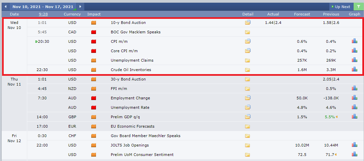
Task: View graph for Prelim GDP q/q
Action: click(354, 117)
